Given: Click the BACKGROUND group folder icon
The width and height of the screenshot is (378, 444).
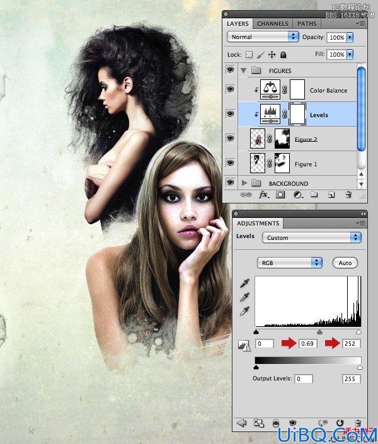Looking at the screenshot, I should (x=256, y=183).
